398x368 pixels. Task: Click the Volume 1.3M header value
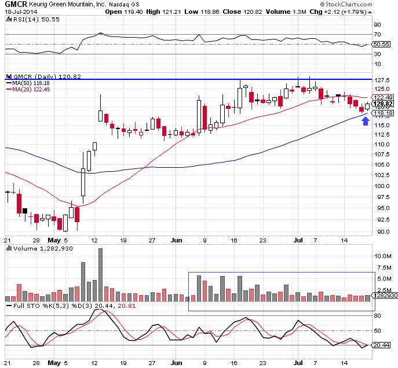click(x=286, y=12)
